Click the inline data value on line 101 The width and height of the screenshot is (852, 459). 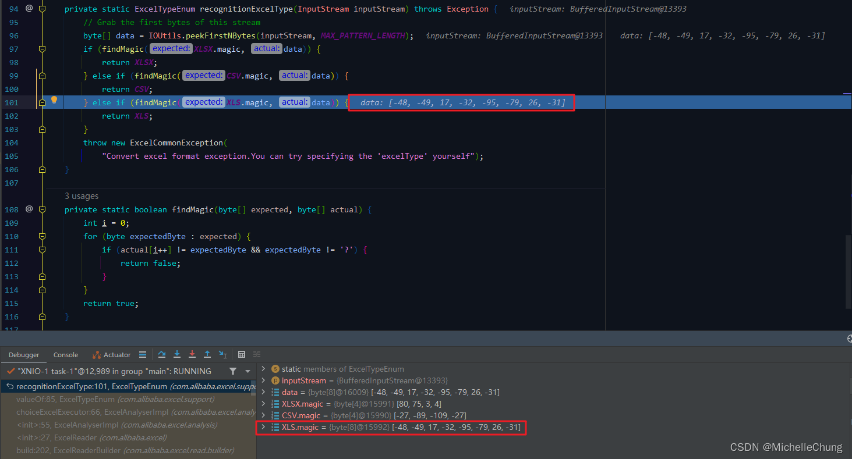tap(463, 102)
